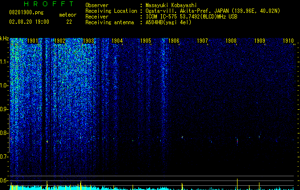Click the meteor echo just after 1906

182,137
